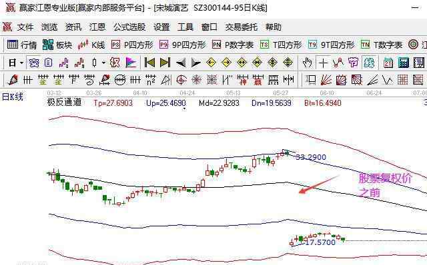Click the spiral ruler tool icon

click(89, 80)
